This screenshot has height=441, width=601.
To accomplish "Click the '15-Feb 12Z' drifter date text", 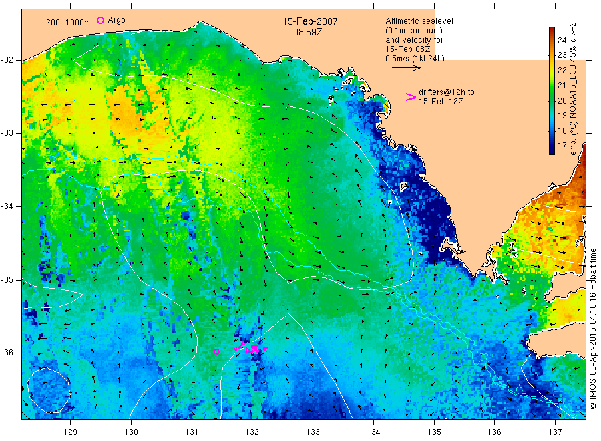I will pyautogui.click(x=441, y=102).
